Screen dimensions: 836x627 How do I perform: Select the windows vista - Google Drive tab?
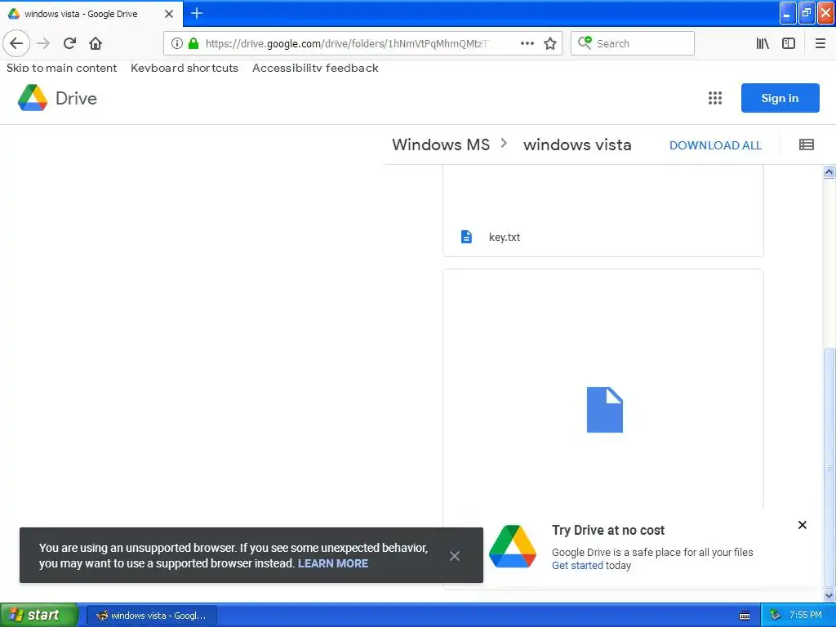coord(91,14)
